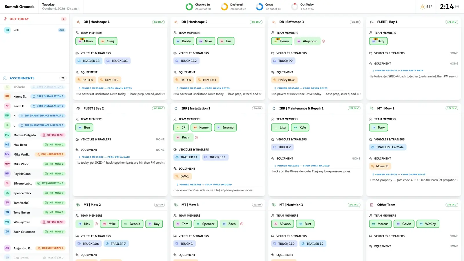This screenshot has width=464, height=261.
Task: Click the TRUCK 112 vehicle chip
Action: 186,61
